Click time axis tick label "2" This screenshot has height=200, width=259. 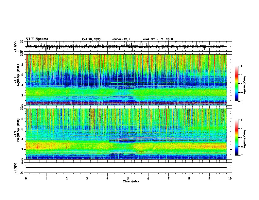point(67,178)
